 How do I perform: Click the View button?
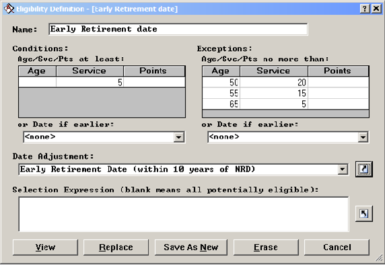click(45, 248)
